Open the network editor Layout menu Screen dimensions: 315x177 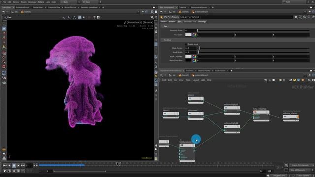pos(196,80)
